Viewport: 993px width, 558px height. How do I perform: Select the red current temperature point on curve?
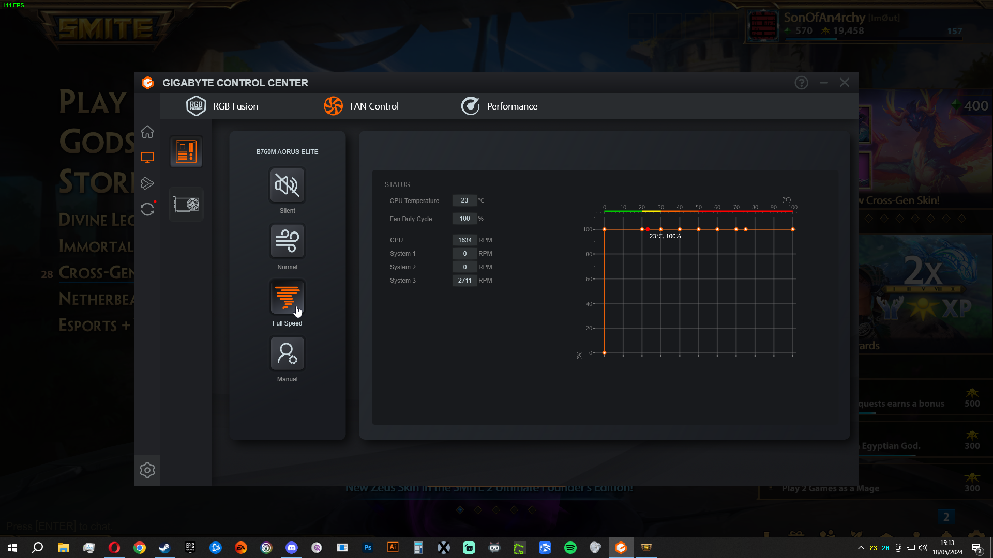point(648,229)
